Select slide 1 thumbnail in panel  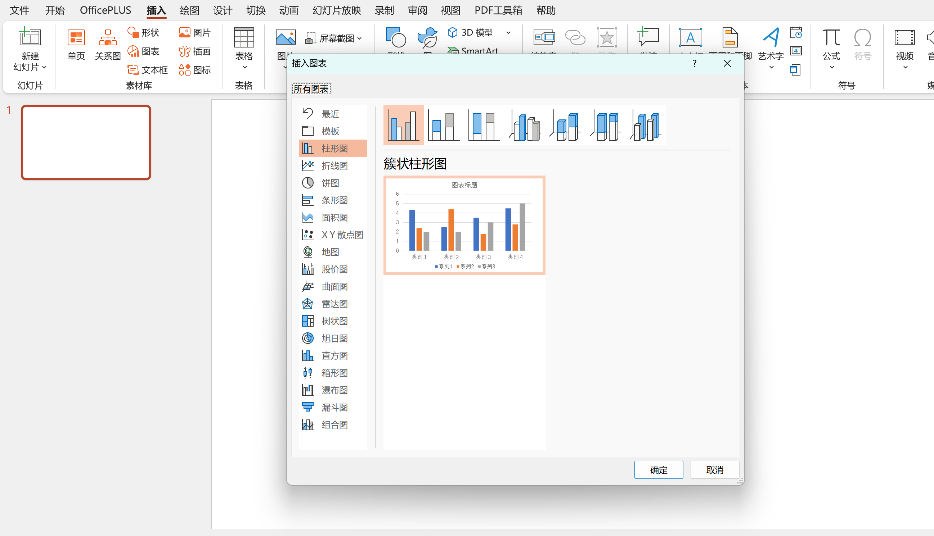pyautogui.click(x=86, y=142)
